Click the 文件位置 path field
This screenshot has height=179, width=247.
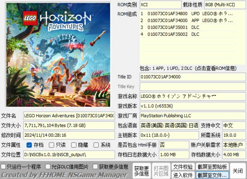point(69,155)
